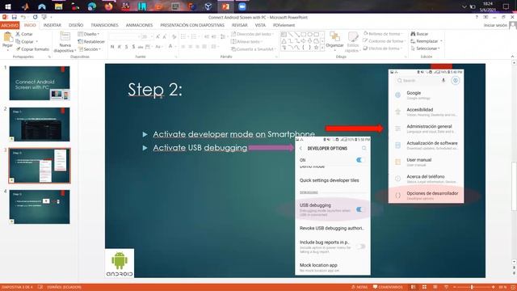
Task: Click the NOTAS button in status bar
Action: (359, 287)
